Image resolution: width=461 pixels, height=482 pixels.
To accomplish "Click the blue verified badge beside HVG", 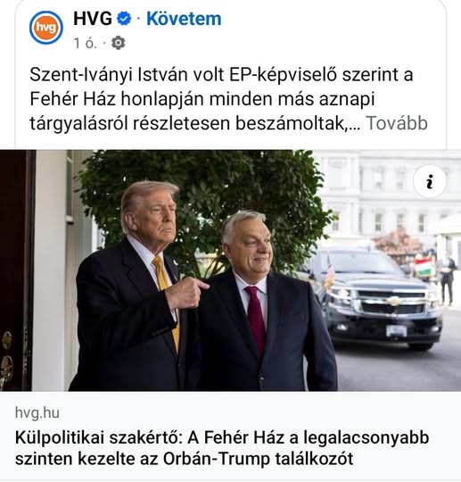I will pyautogui.click(x=124, y=19).
